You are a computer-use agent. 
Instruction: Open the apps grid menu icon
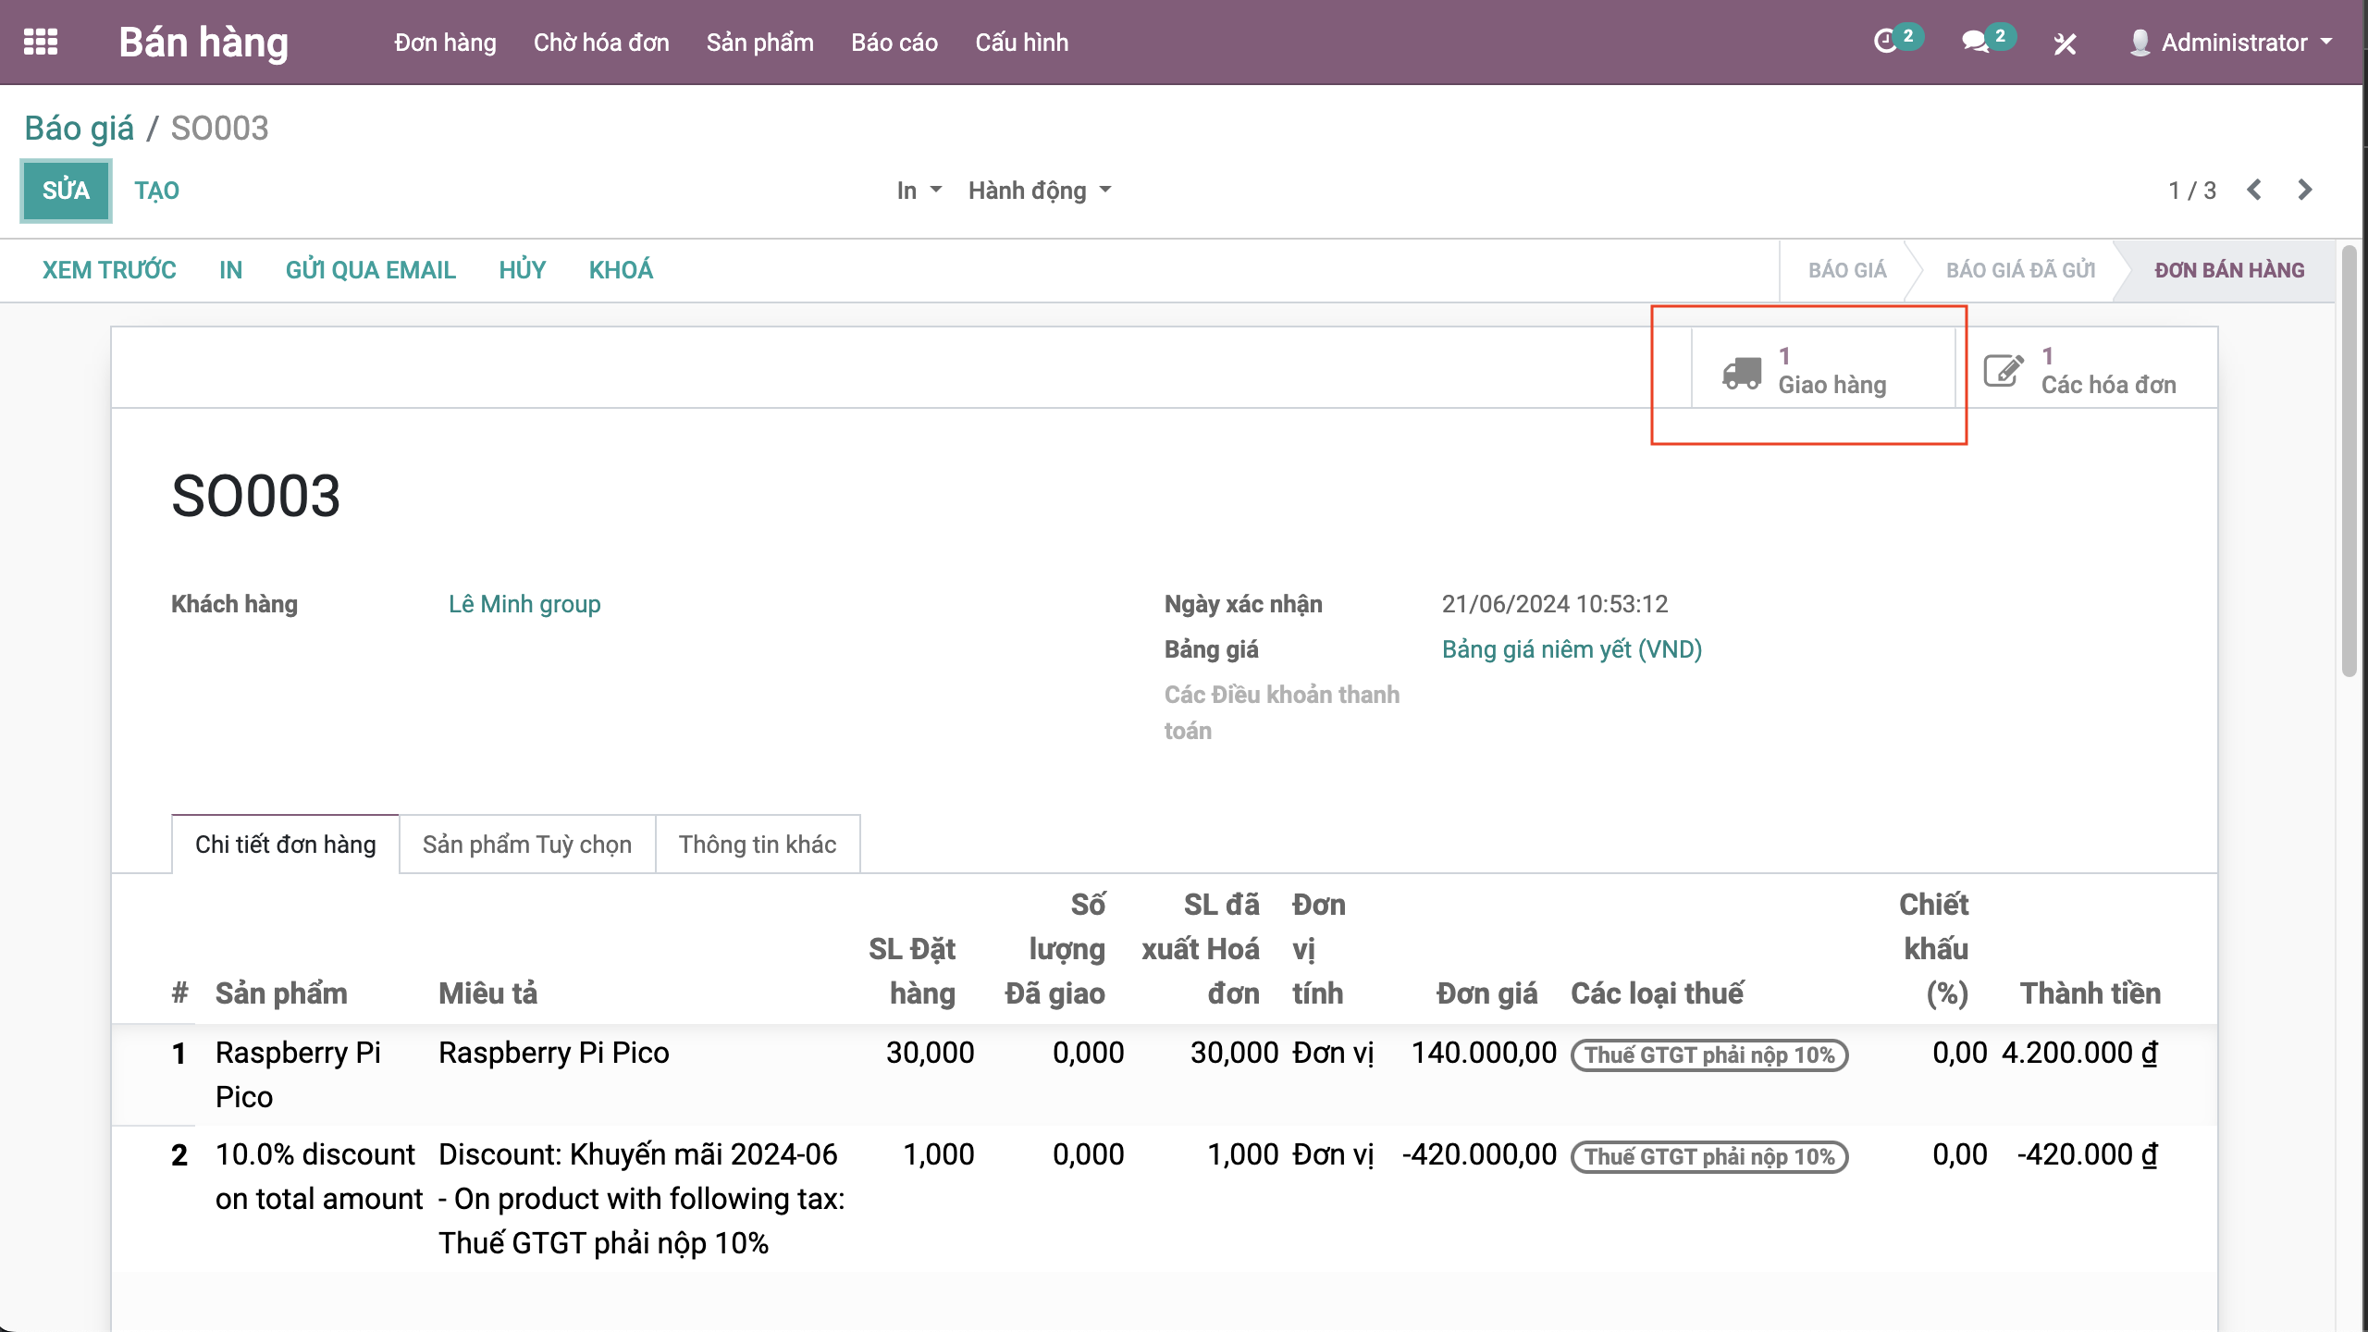pos(41,43)
